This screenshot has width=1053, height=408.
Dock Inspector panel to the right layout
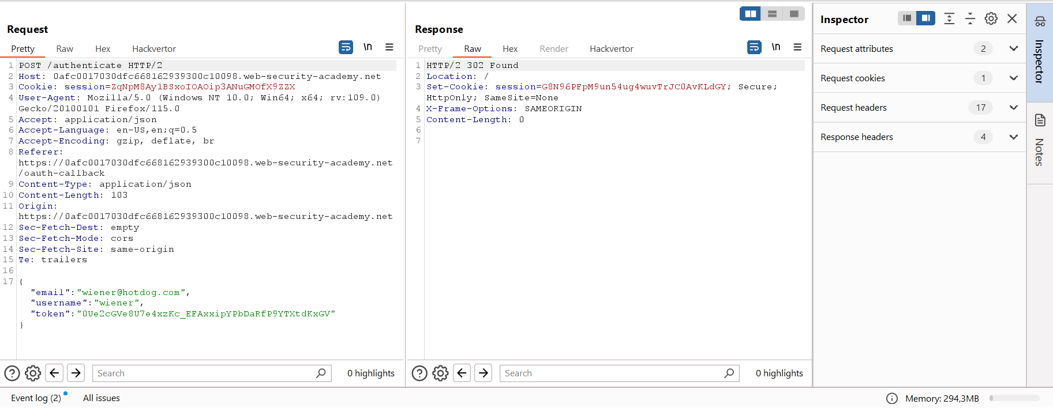click(925, 18)
